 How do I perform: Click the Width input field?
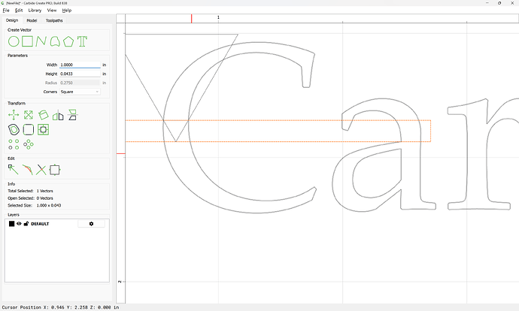click(x=80, y=65)
